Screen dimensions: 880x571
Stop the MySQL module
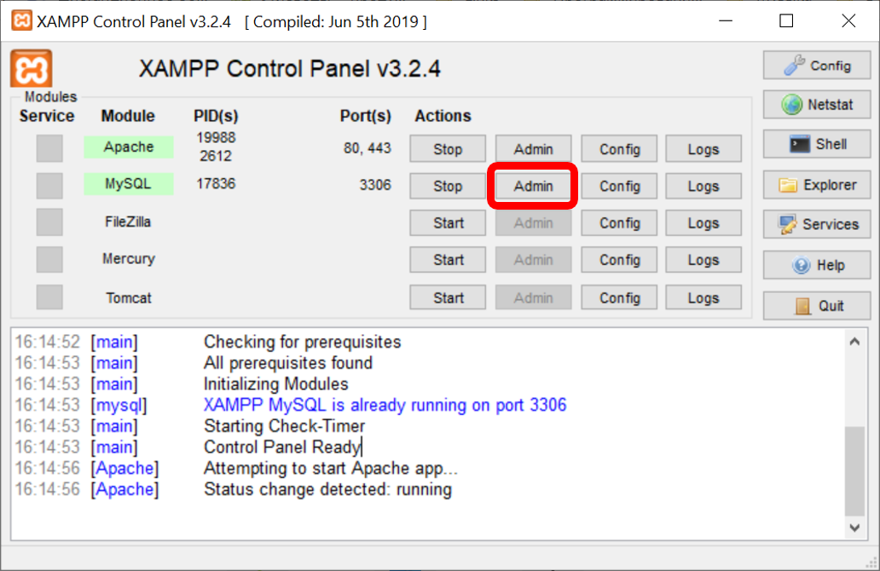point(448,187)
